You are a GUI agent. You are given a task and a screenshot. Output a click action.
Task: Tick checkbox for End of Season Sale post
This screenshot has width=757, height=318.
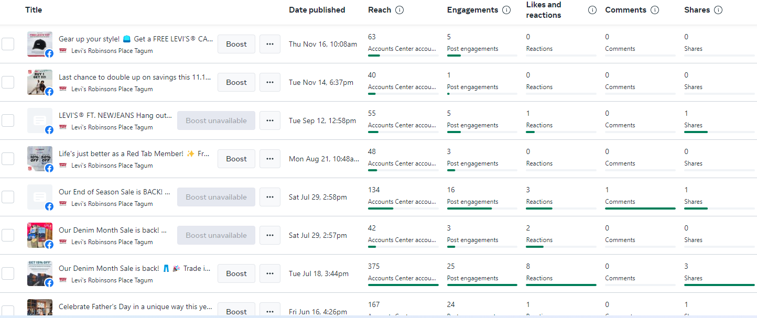pyautogui.click(x=8, y=197)
